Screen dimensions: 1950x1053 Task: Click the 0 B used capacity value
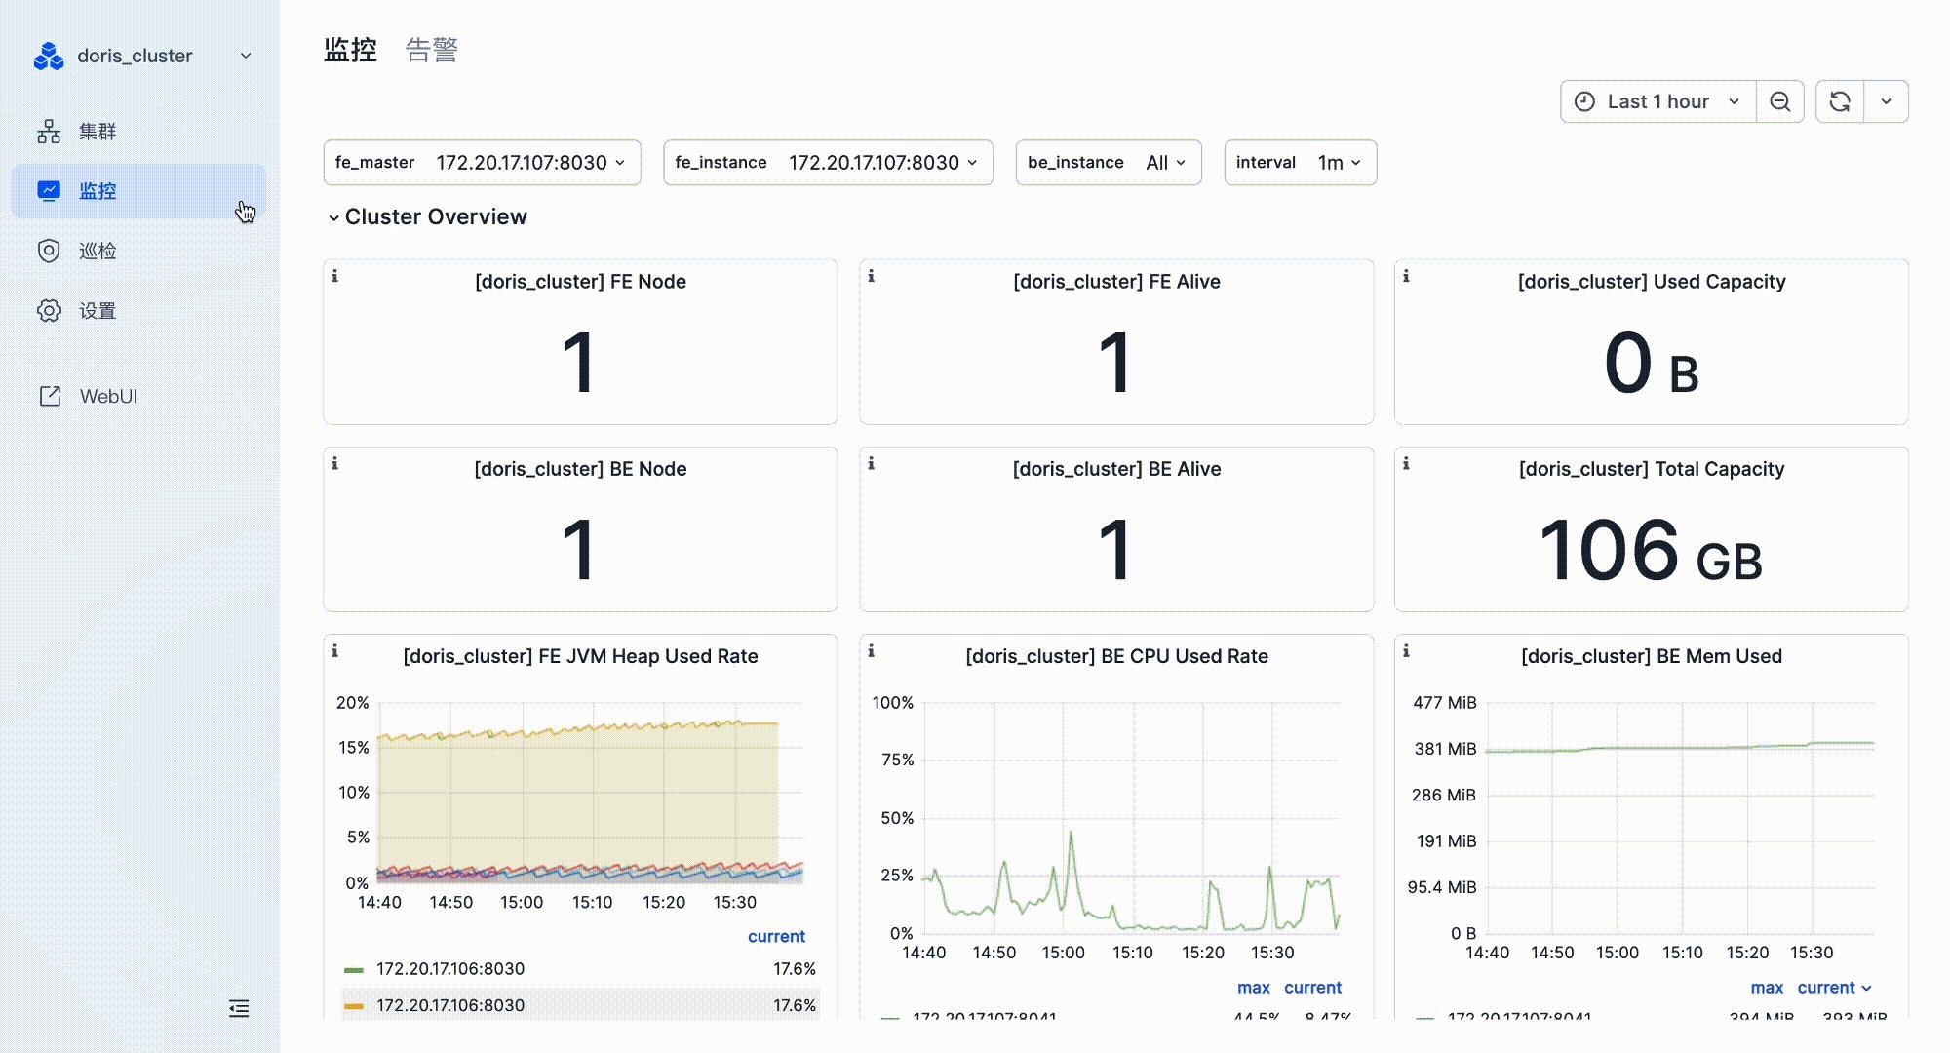[x=1651, y=364]
